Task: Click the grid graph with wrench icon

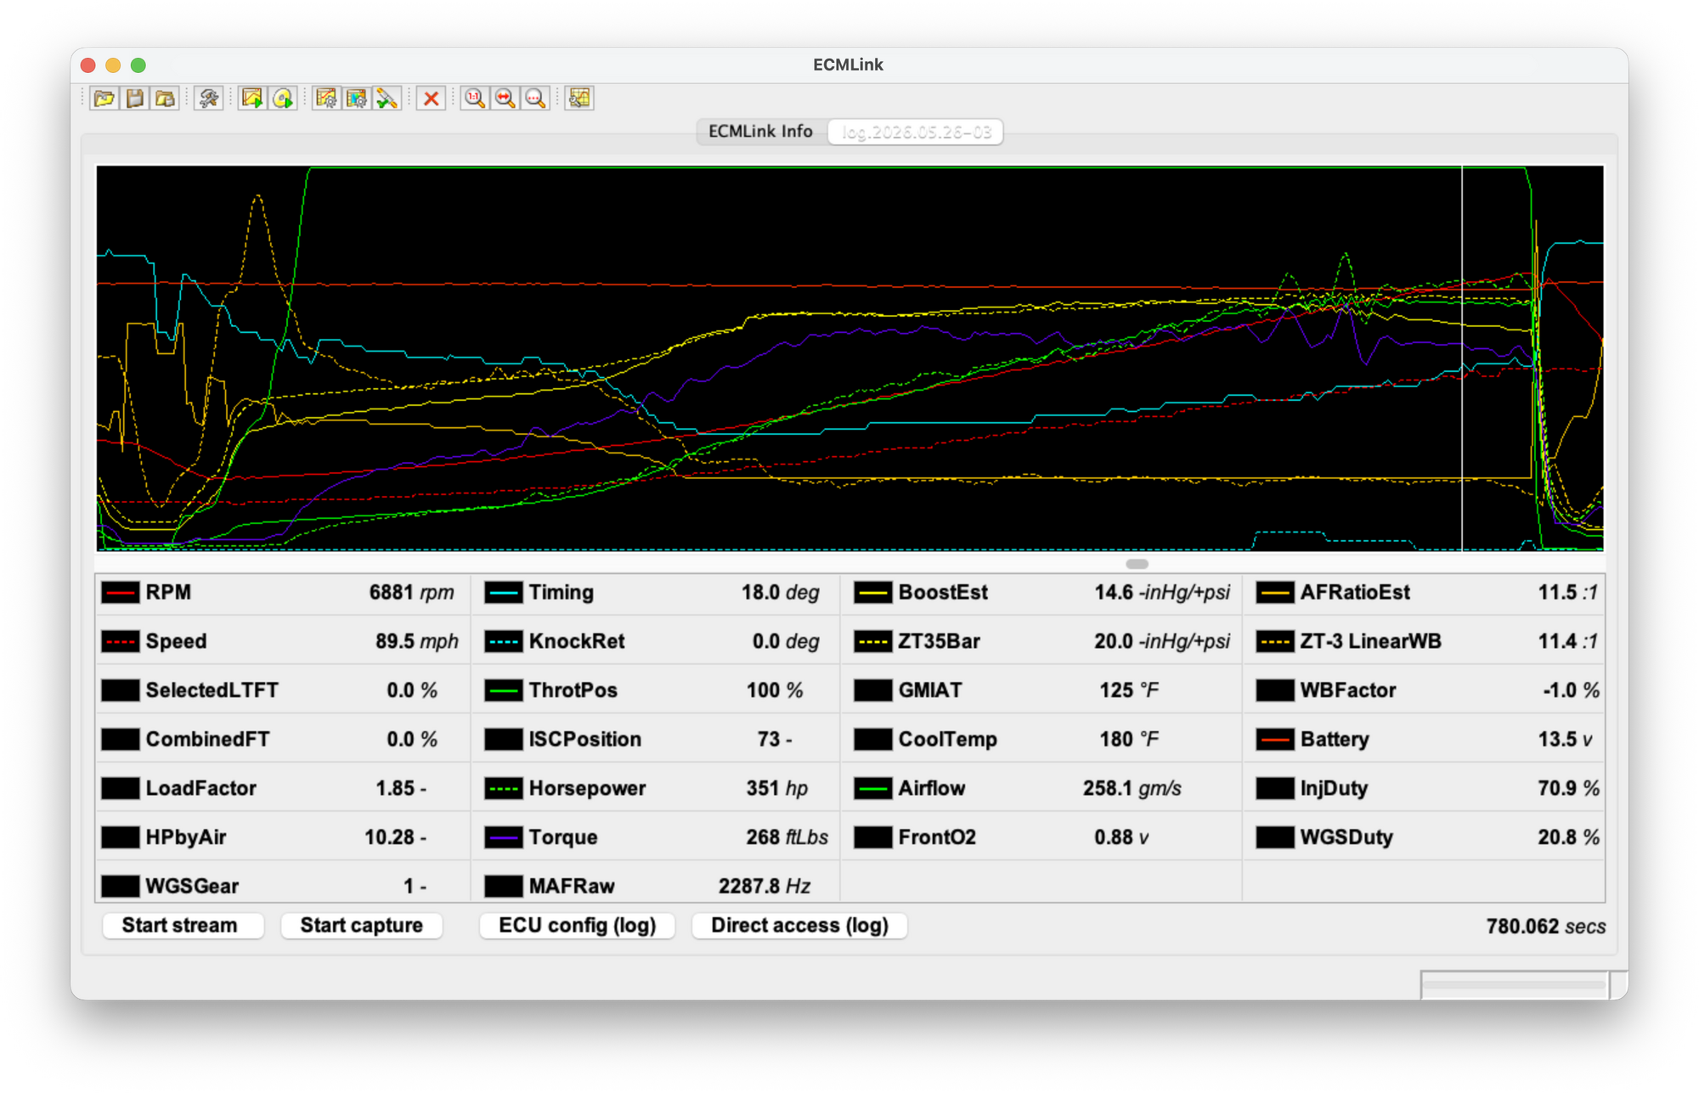Action: tap(579, 99)
